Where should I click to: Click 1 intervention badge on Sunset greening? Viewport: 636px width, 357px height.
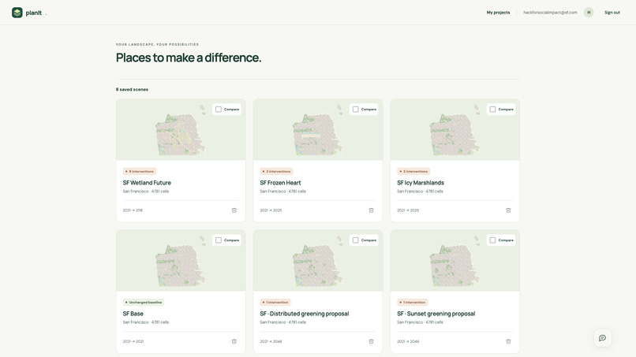tap(413, 303)
